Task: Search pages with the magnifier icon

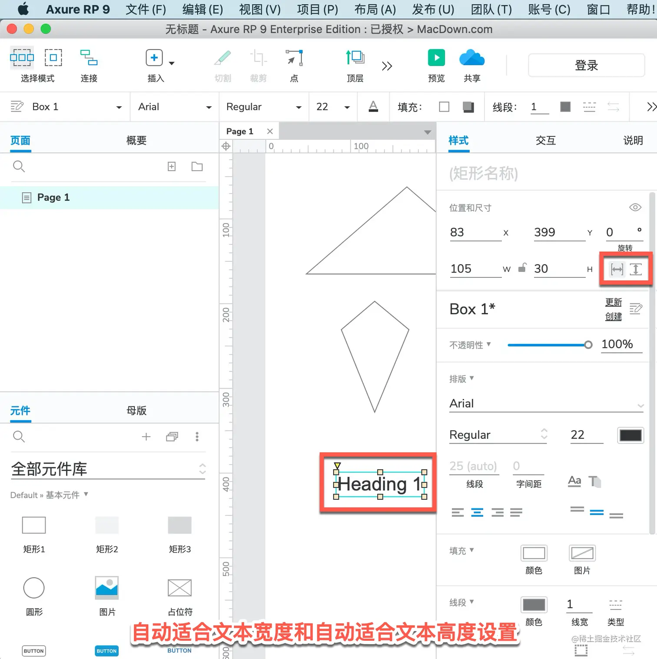Action: pos(19,166)
